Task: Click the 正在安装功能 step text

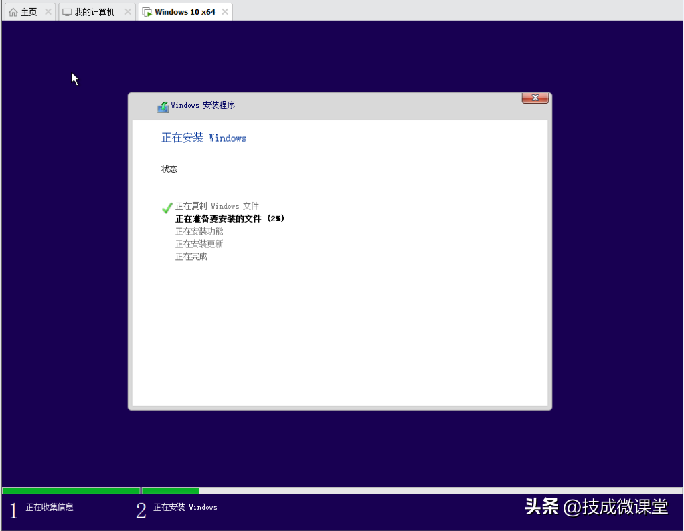Action: (x=199, y=231)
